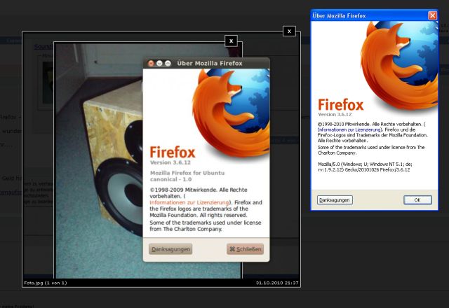Screen dimensions: 449x308
Task: Minimize the Ubuntu Über Mozilla Firefox dialog
Action: coord(159,63)
